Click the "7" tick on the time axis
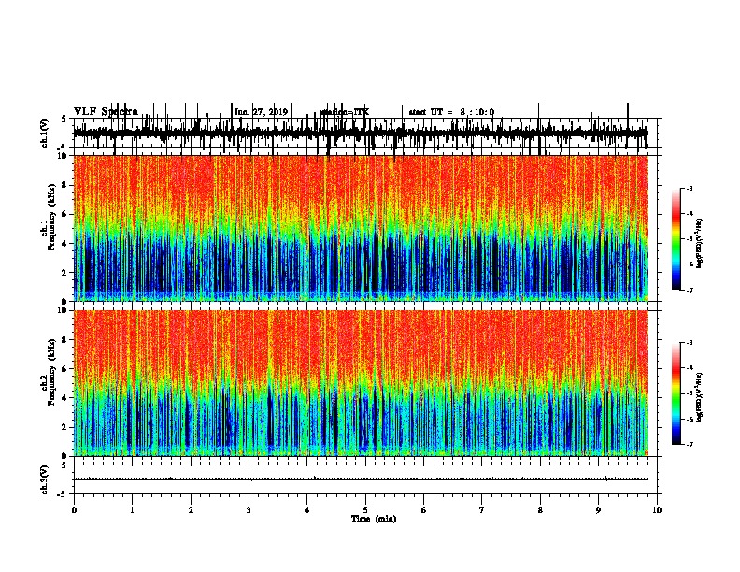This screenshot has width=740, height=572. tap(482, 510)
